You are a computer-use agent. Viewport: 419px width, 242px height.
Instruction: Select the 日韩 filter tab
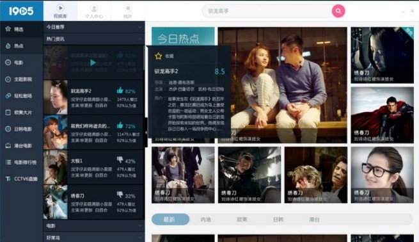(x=278, y=220)
